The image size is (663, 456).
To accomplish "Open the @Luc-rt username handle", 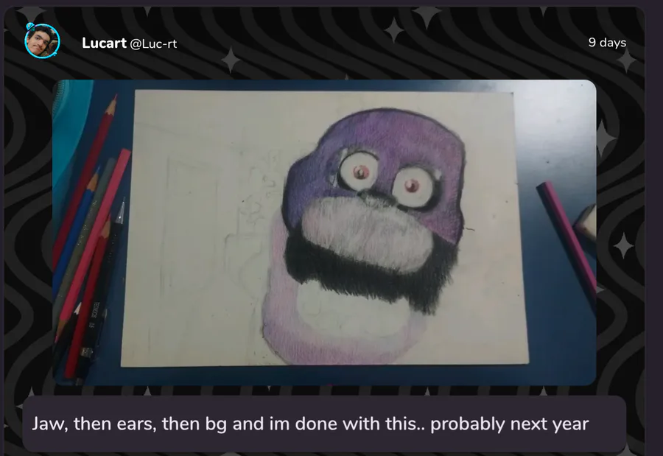I will (x=153, y=43).
